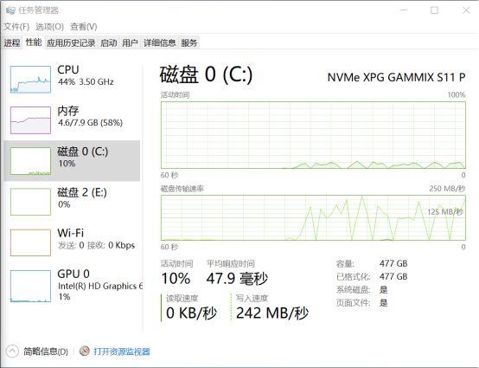Open the 文件(F) menu
Viewport: 479px width, 368px height.
point(16,27)
